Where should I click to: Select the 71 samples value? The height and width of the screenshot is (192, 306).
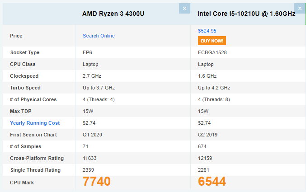click(x=85, y=146)
